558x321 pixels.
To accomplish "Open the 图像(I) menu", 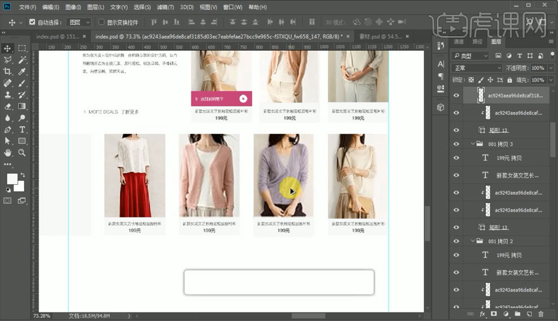I will click(x=73, y=7).
